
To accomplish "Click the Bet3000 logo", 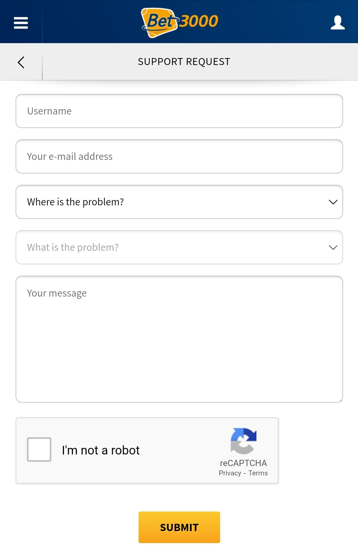I will pos(179,22).
